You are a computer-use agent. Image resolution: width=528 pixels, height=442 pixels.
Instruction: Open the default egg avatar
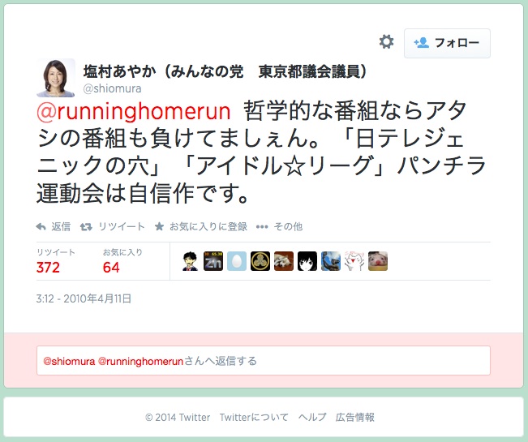tap(237, 261)
